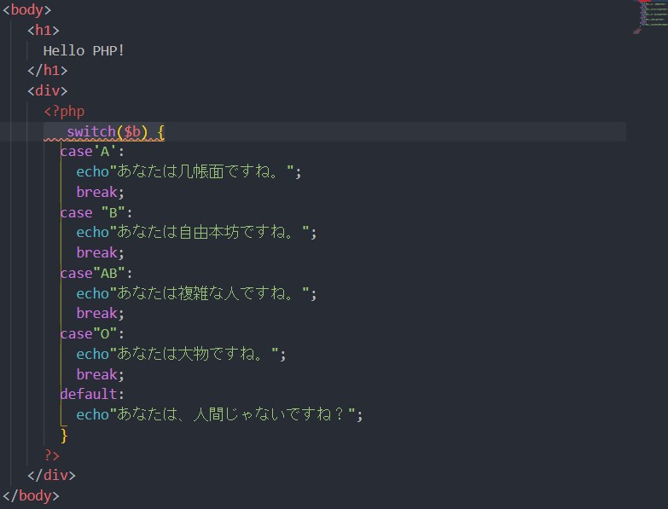Place cursor on the <?php opening tag

[x=64, y=112]
